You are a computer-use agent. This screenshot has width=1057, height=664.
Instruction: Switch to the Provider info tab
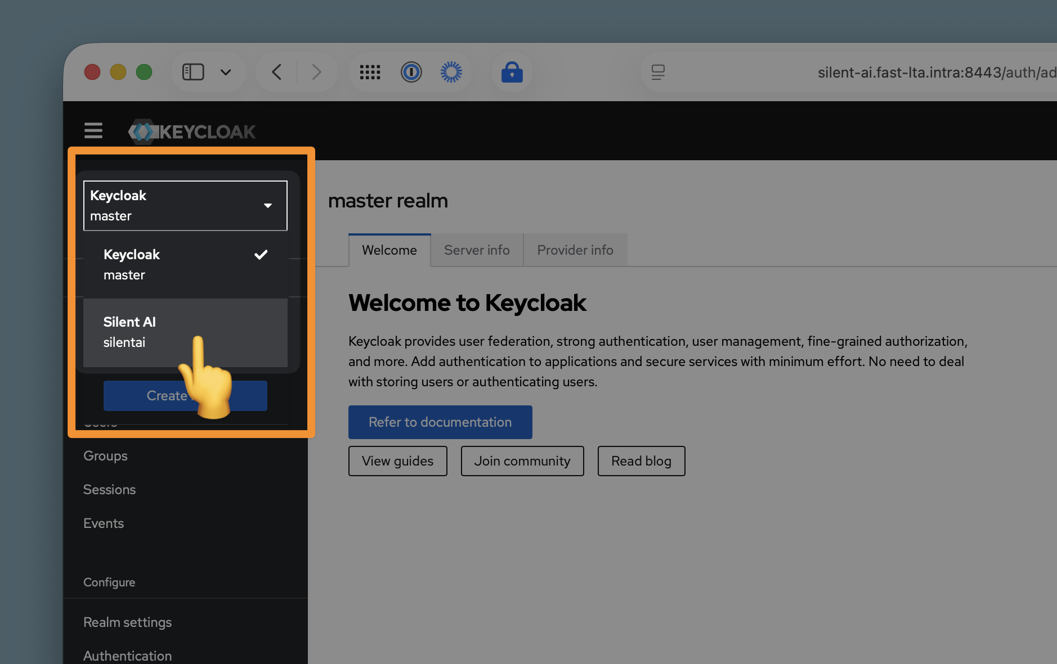575,250
